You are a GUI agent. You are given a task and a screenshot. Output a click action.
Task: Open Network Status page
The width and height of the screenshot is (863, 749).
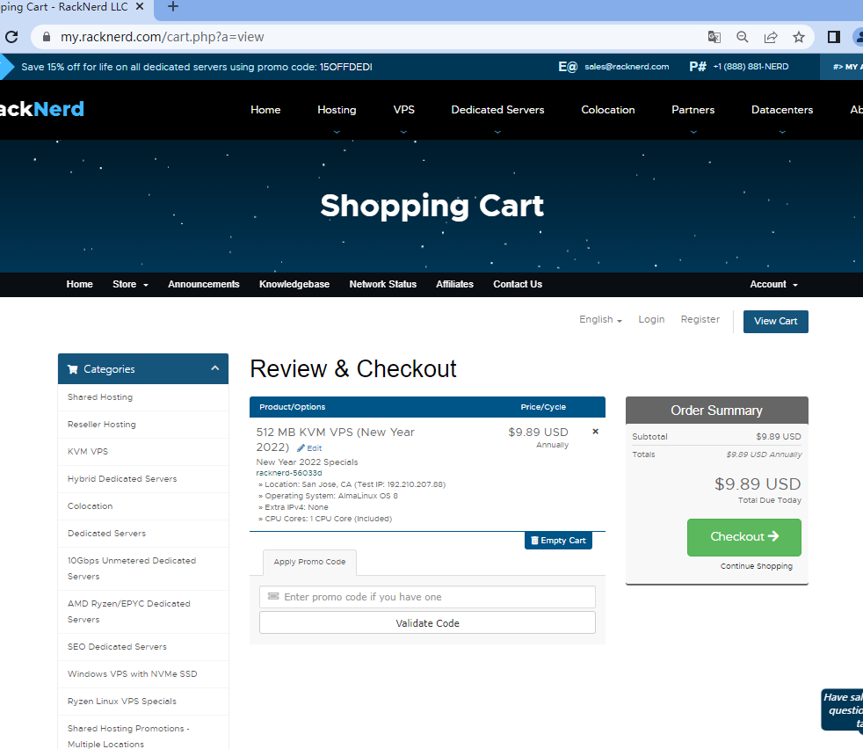[382, 284]
